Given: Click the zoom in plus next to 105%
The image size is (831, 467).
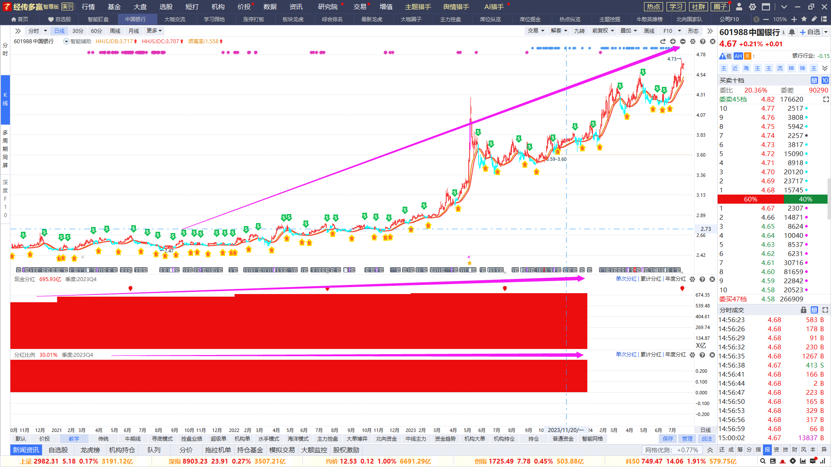Looking at the screenshot, I should click(794, 19).
